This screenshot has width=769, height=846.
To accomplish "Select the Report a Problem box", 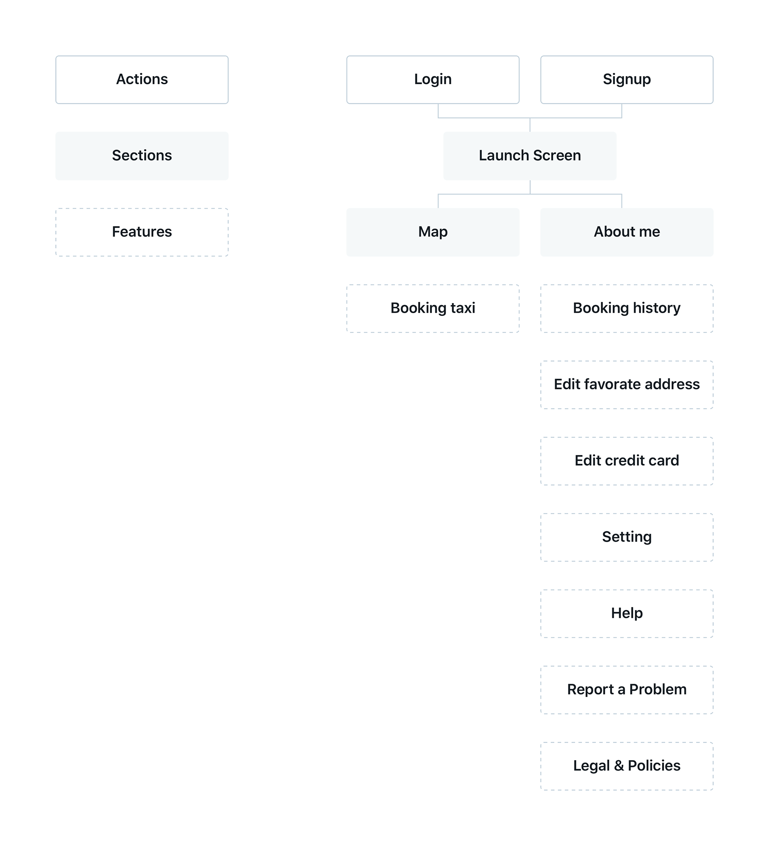I will pos(626,690).
